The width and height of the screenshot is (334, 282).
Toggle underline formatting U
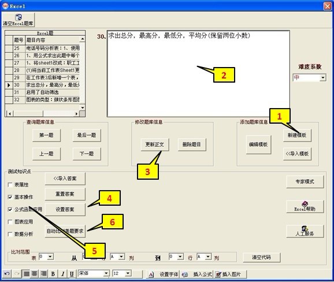pos(72,274)
